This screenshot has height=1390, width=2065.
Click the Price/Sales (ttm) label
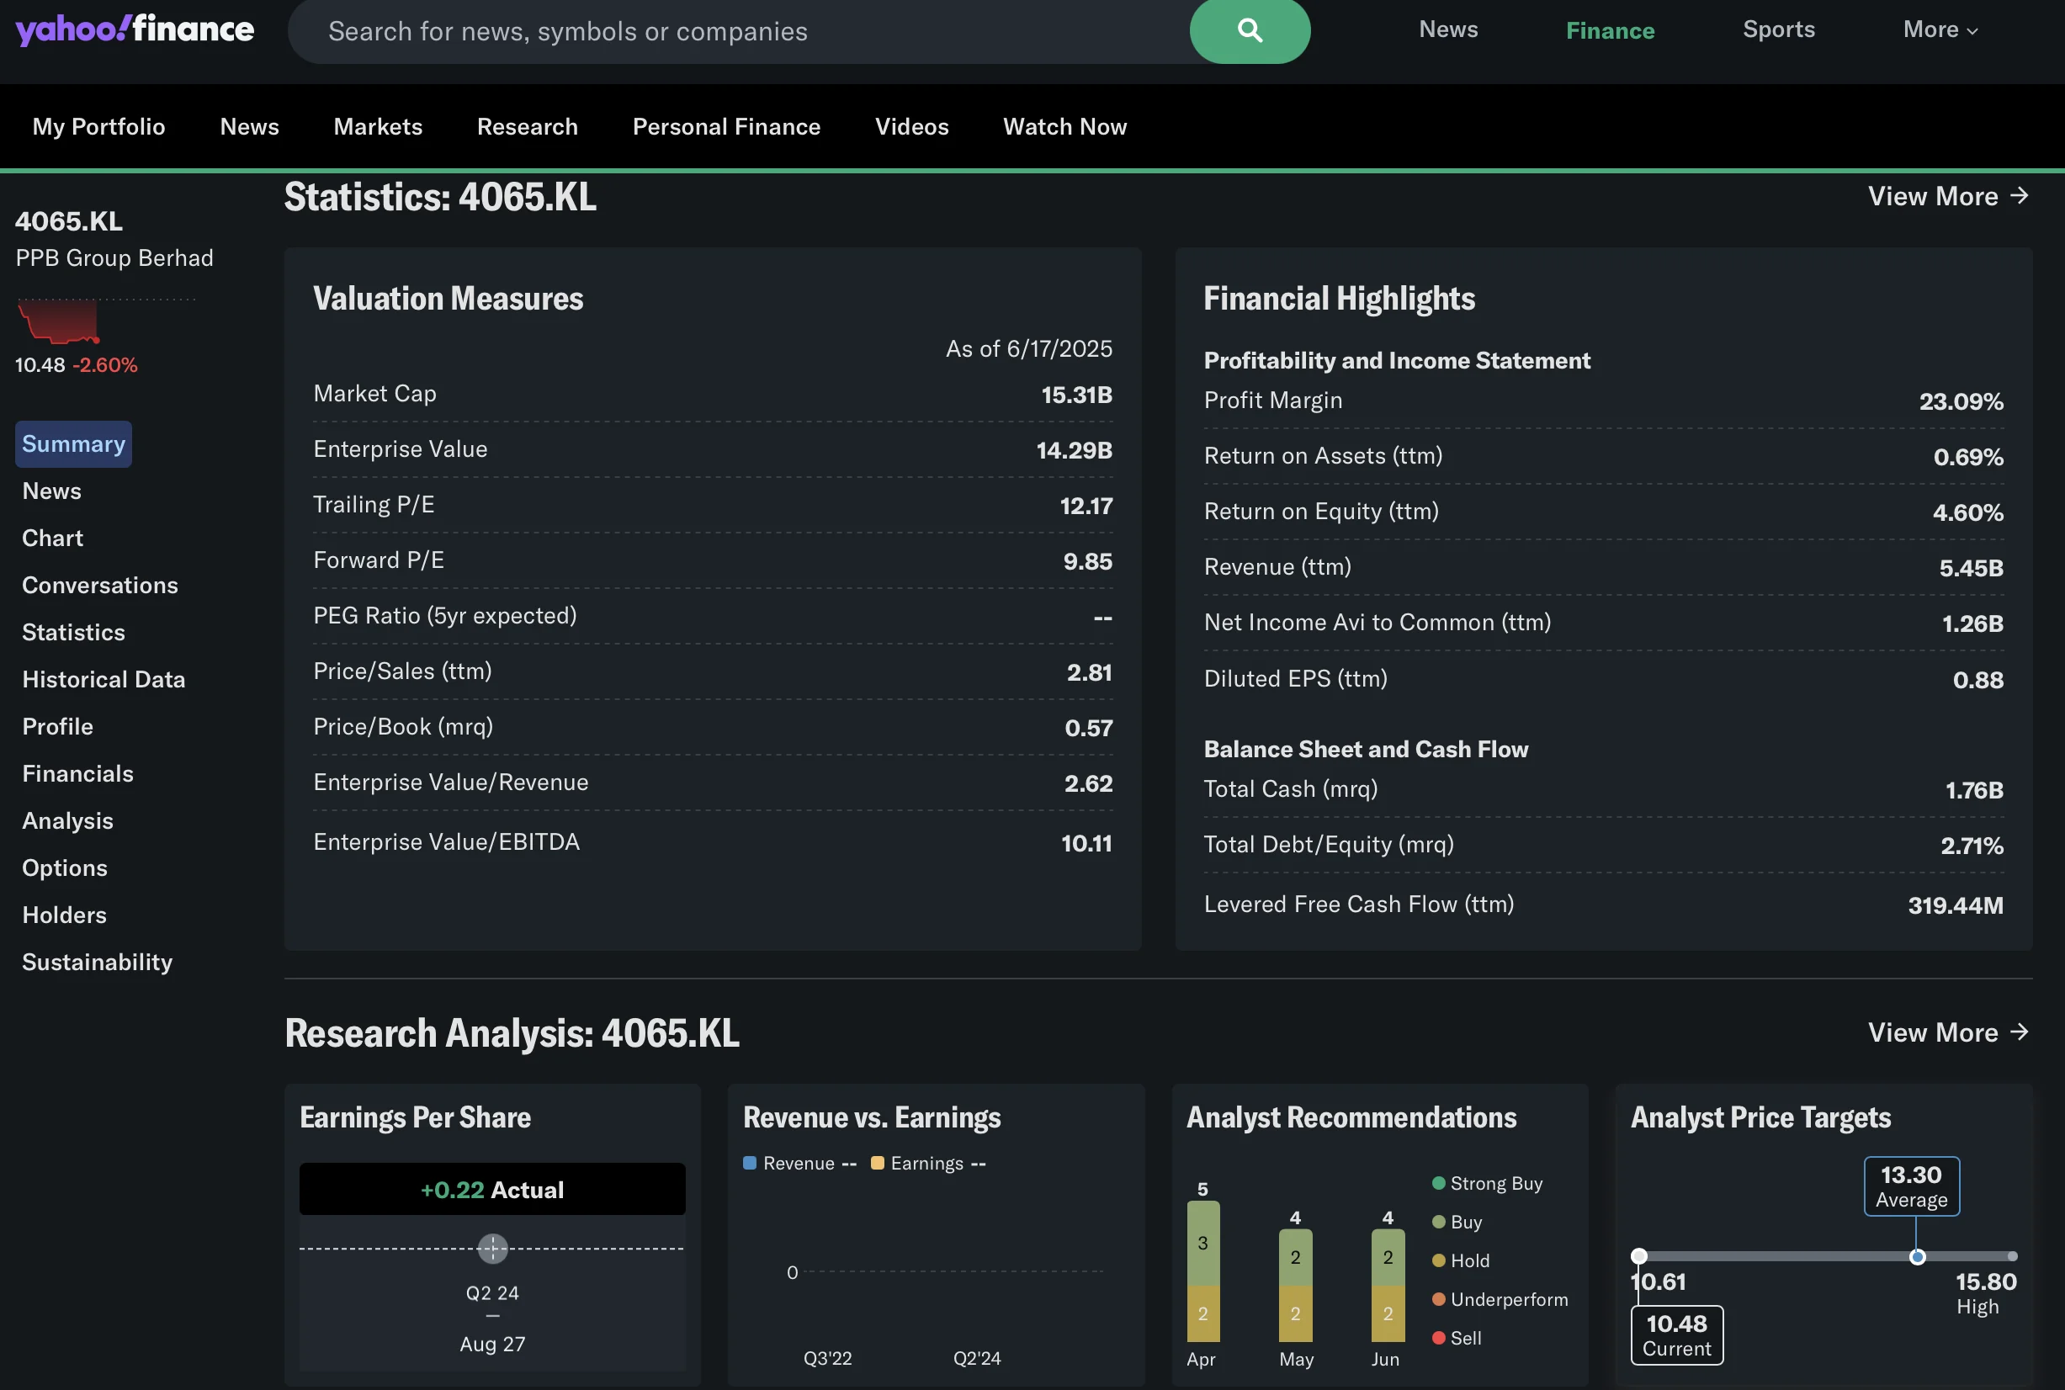pos(402,671)
